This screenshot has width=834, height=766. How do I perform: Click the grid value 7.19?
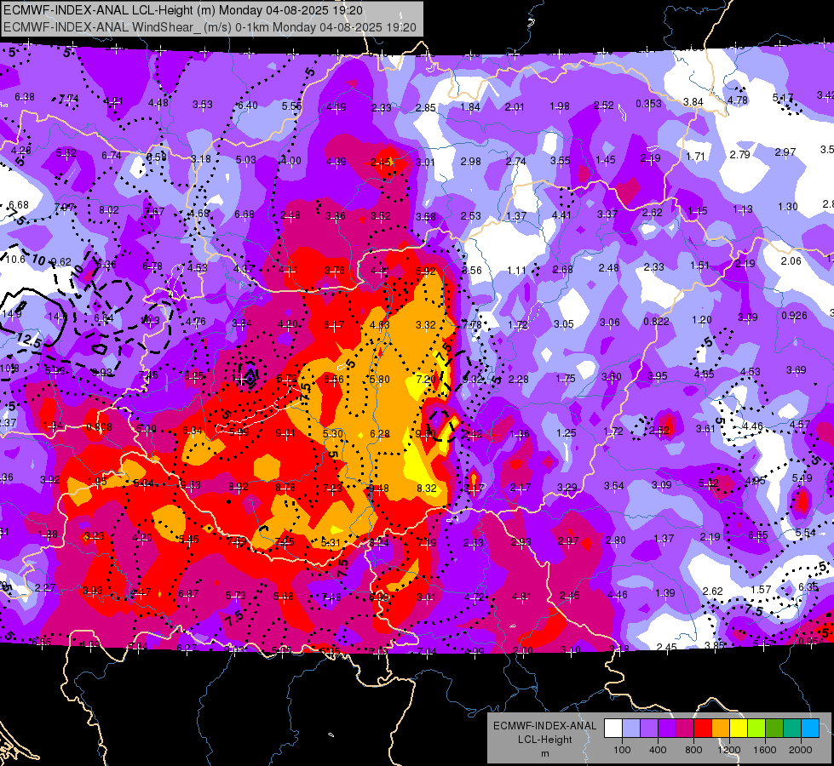click(x=427, y=542)
